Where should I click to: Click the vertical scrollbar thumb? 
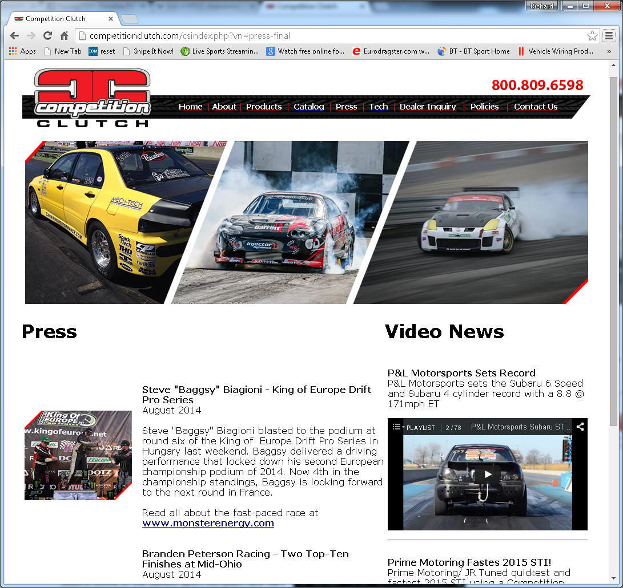click(x=613, y=252)
